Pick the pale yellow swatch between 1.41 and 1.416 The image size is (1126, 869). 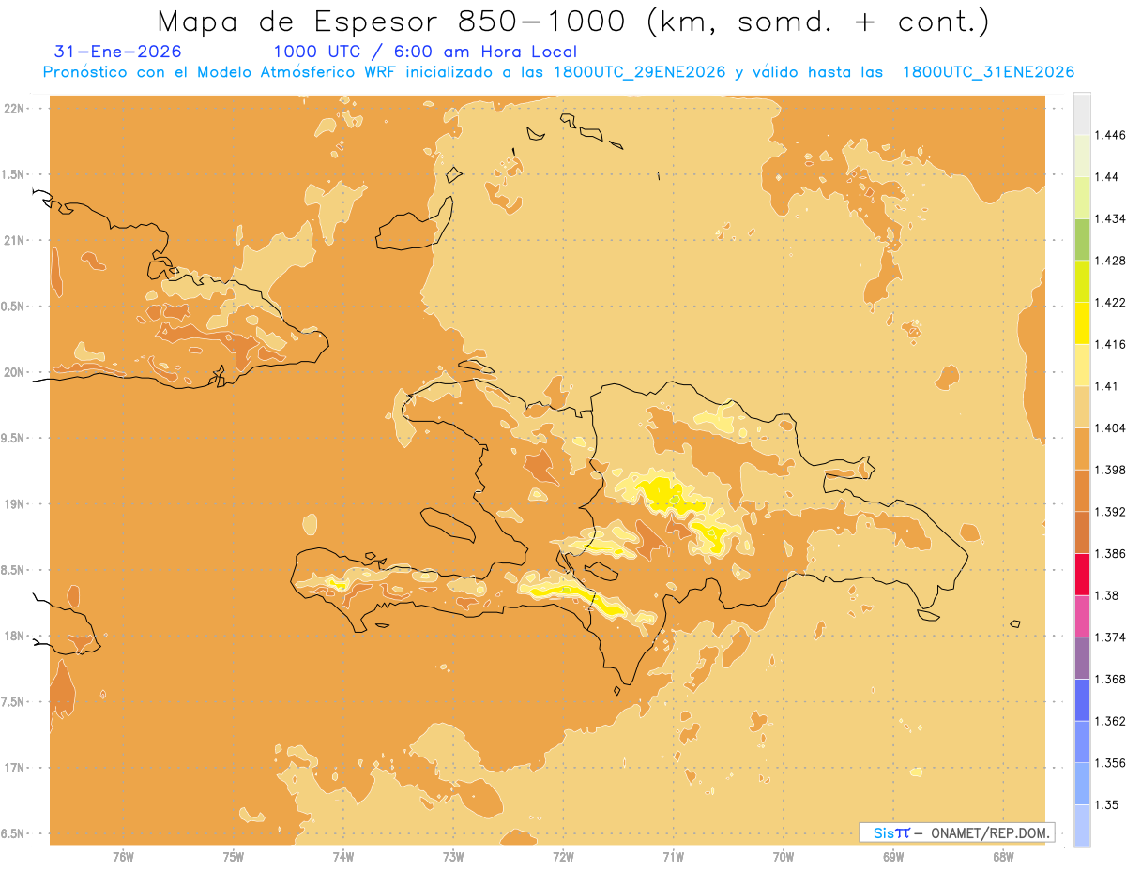click(1082, 365)
